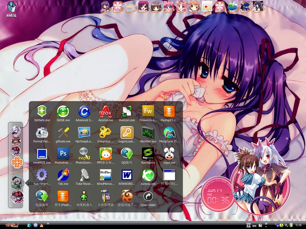Open the 回收站 recycle bin on desktop

tap(12, 9)
